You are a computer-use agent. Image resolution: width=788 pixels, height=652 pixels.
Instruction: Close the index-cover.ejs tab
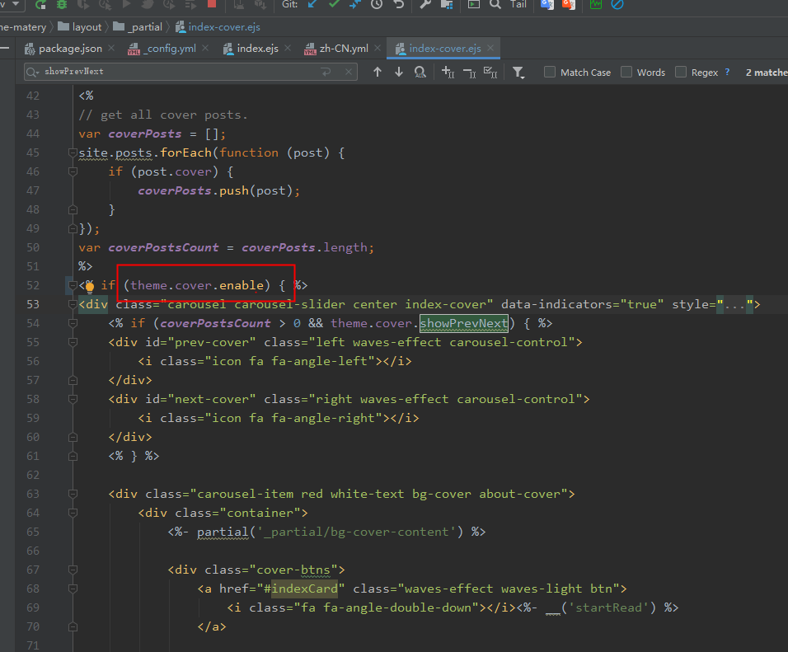tap(490, 48)
